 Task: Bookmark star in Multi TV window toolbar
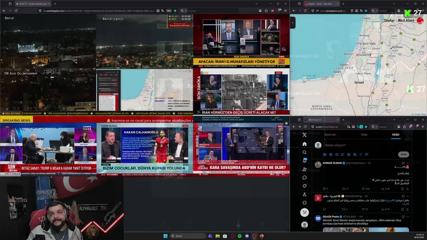(175, 11)
